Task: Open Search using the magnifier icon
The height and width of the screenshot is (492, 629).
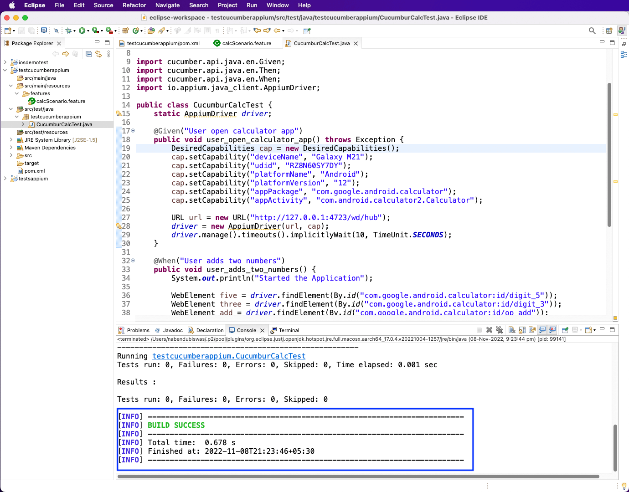Action: (592, 31)
